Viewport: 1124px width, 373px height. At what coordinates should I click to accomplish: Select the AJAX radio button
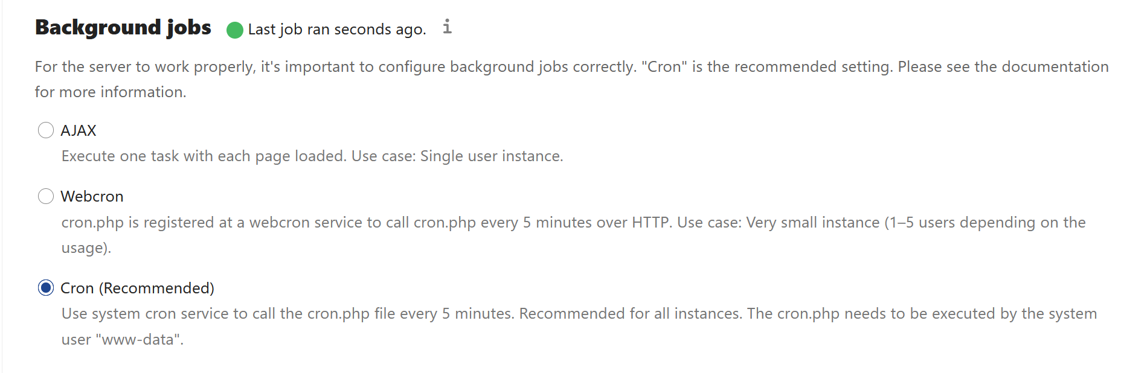tap(46, 130)
